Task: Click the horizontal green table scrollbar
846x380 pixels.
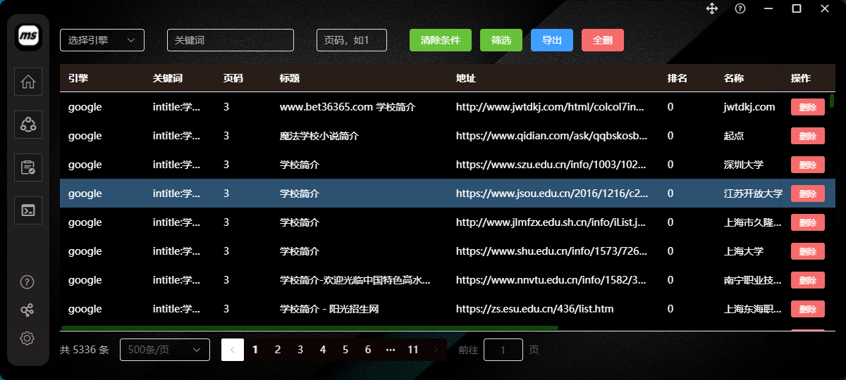Action: point(310,328)
